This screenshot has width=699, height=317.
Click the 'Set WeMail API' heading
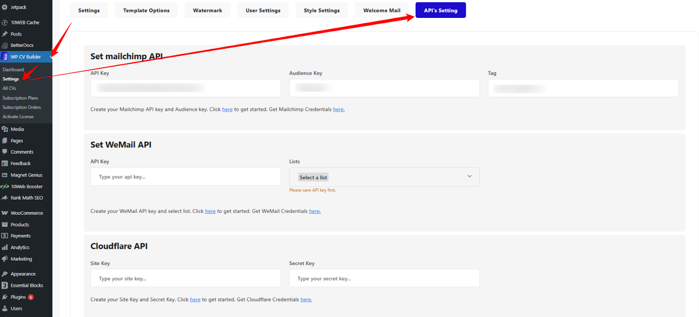click(121, 145)
